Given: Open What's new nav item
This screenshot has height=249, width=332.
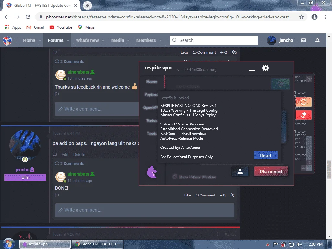Looking at the screenshot, I should click(x=87, y=40).
